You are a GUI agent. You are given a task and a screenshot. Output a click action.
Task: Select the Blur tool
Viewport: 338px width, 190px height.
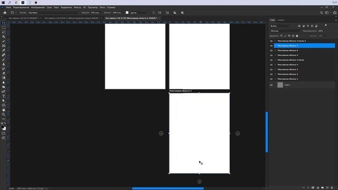(x=4, y=82)
